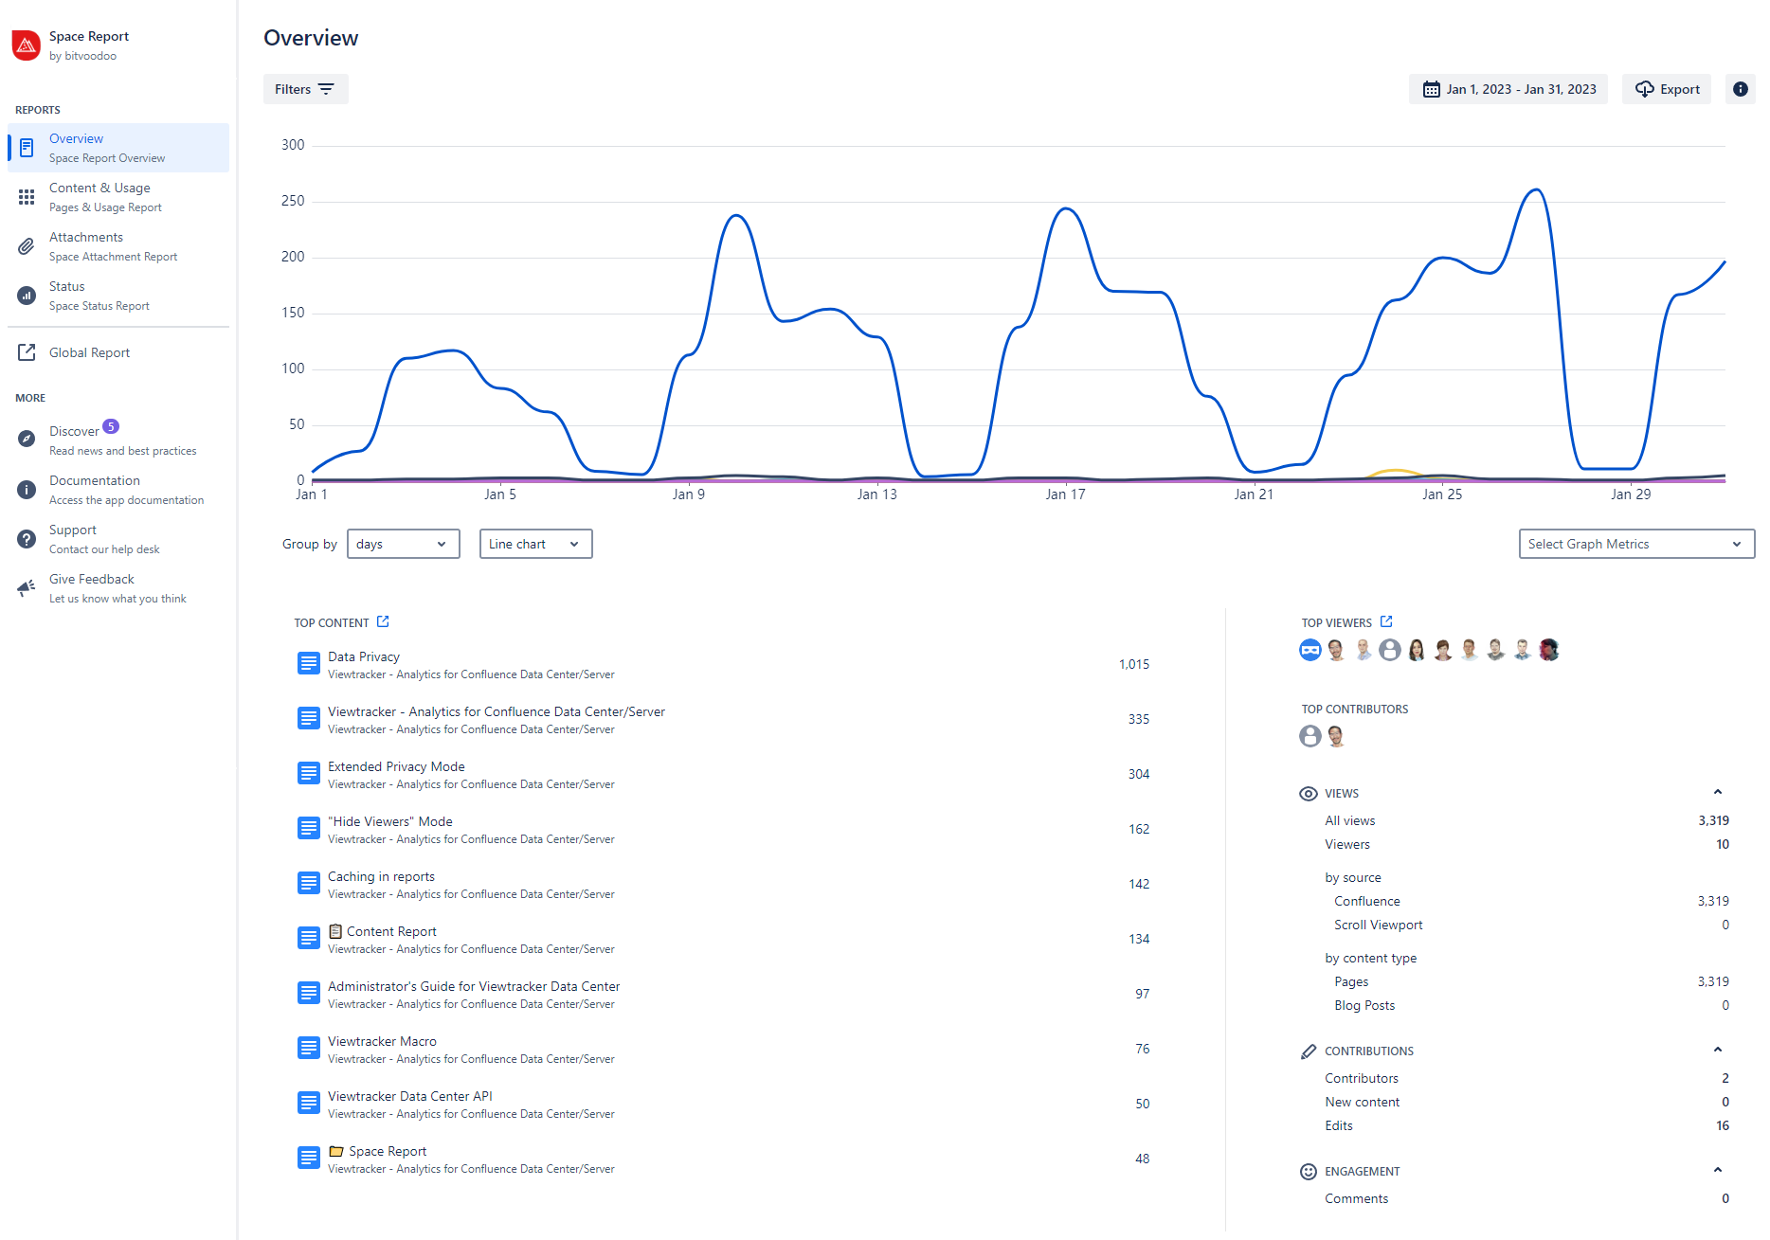Click the Export button
The width and height of the screenshot is (1770, 1240).
1667,89
